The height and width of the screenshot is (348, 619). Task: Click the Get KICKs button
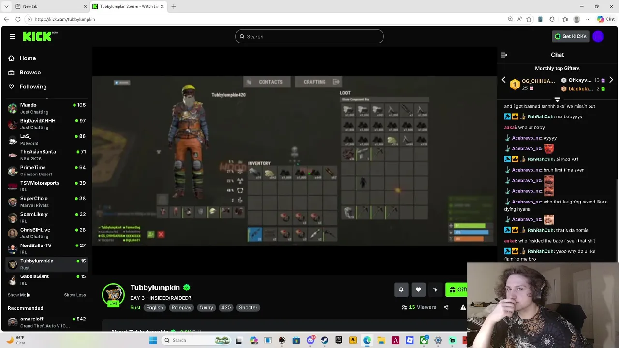click(x=571, y=36)
